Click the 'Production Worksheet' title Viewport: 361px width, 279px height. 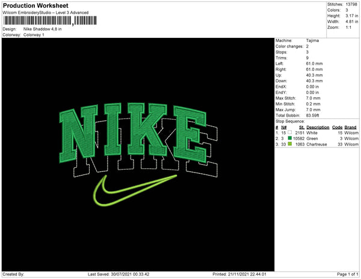(35, 6)
